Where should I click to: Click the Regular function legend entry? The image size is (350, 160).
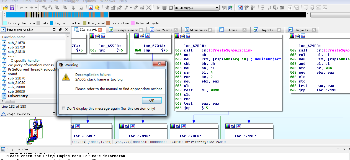click(66, 23)
